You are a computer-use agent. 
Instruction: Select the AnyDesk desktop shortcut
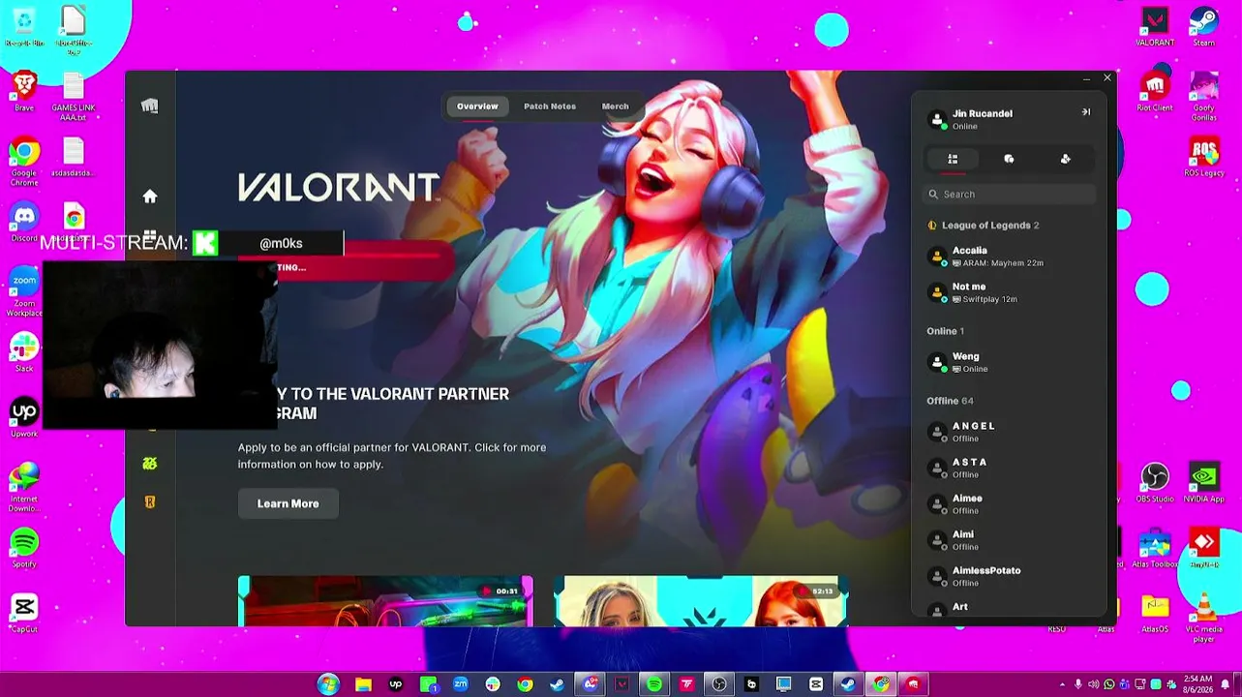1204,548
